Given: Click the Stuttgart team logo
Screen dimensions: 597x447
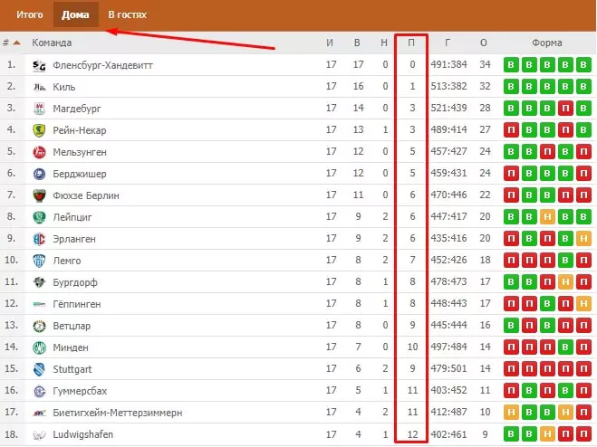Looking at the screenshot, I should point(39,369).
